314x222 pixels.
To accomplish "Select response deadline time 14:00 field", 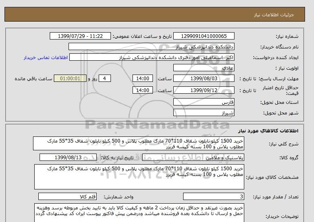I will coord(143,78).
